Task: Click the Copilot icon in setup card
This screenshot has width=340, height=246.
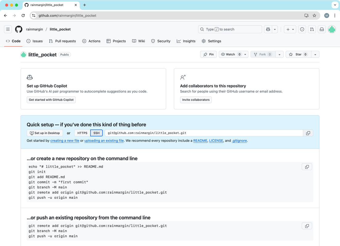Action: 30,77
